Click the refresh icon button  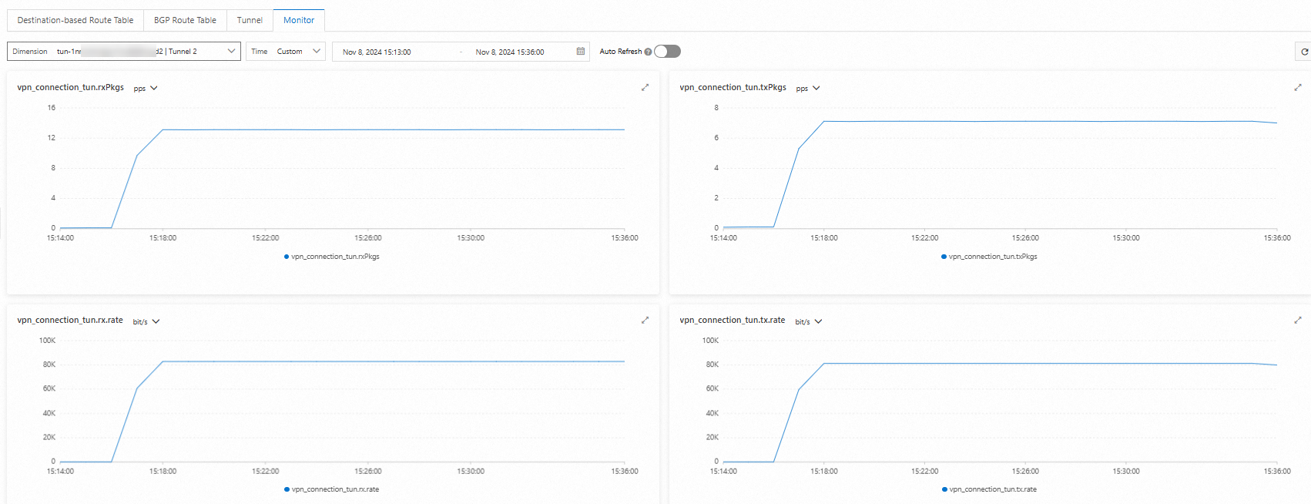[x=1303, y=52]
